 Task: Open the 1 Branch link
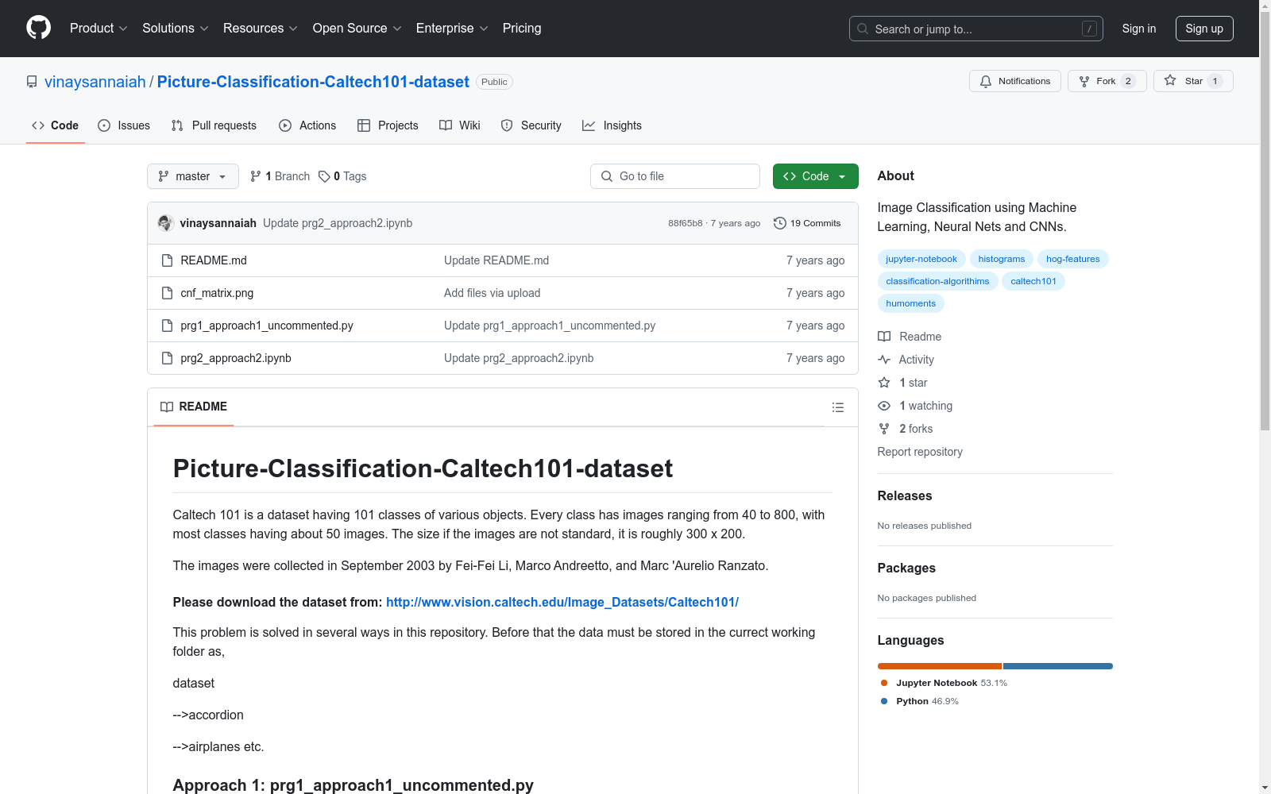pos(280,176)
